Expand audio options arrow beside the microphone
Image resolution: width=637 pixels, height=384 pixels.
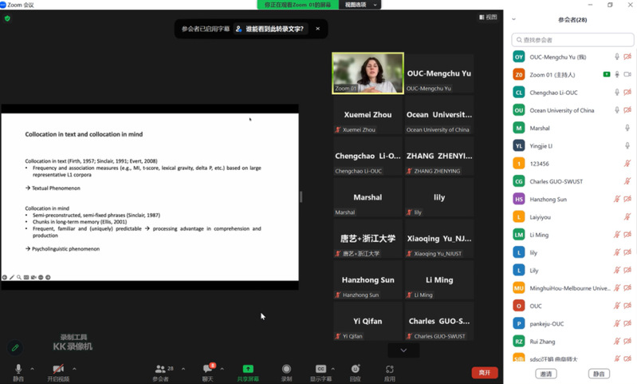click(33, 369)
